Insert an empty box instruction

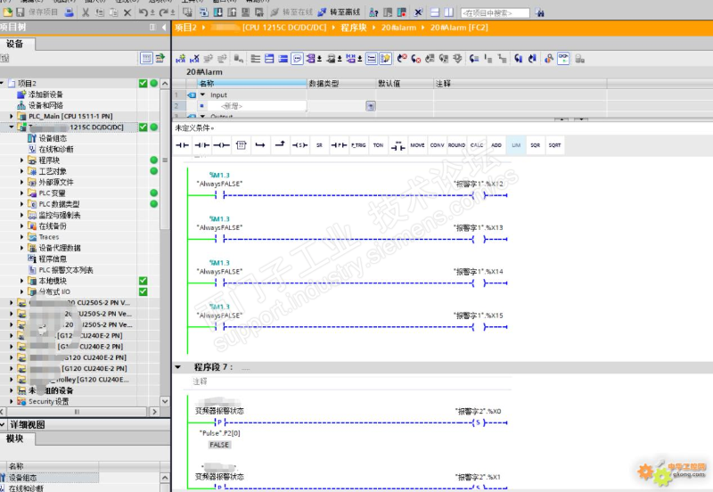coord(241,145)
